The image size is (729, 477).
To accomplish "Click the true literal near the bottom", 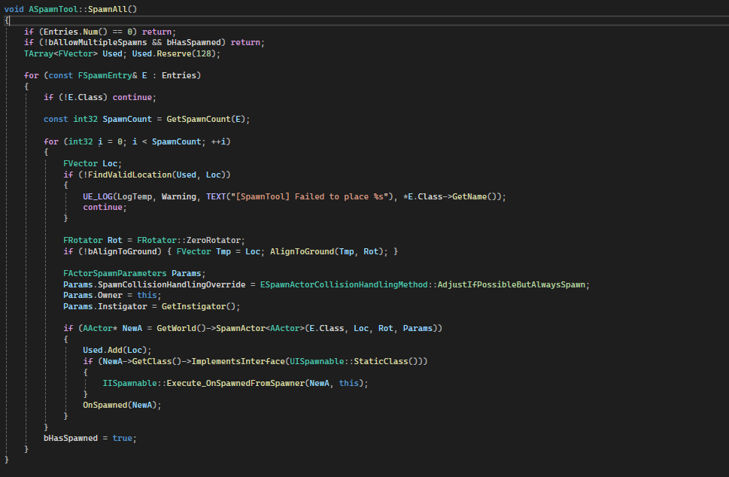I will point(123,438).
